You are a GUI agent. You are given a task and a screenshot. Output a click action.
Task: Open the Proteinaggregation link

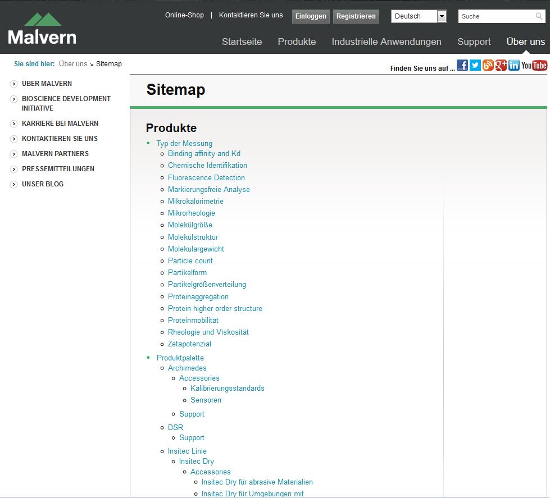pyautogui.click(x=198, y=297)
